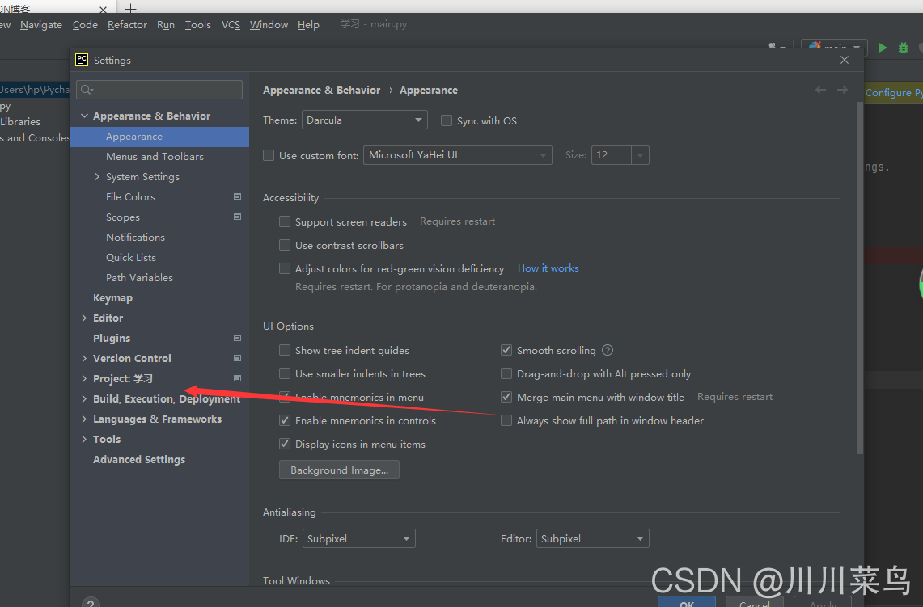
Task: Click the help icon beside Smooth scrolling
Action: pyautogui.click(x=608, y=350)
